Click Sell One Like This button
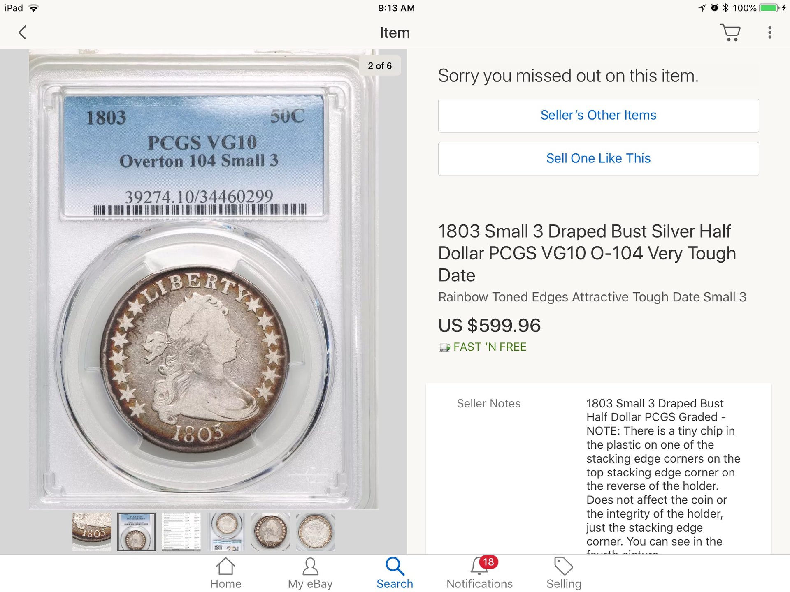The height and width of the screenshot is (592, 790). pos(598,159)
